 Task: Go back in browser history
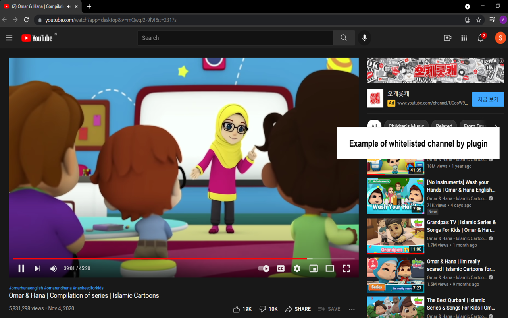(5, 20)
